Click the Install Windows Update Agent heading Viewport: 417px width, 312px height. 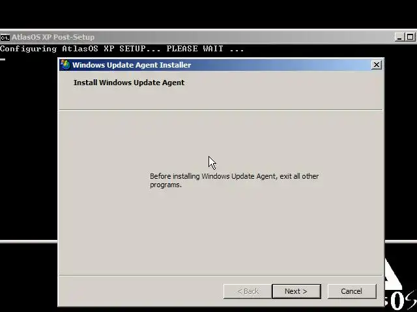point(129,83)
